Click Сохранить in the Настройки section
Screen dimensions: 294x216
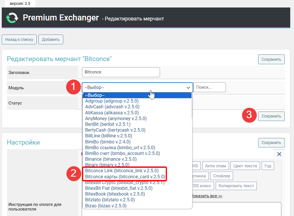[271, 143]
